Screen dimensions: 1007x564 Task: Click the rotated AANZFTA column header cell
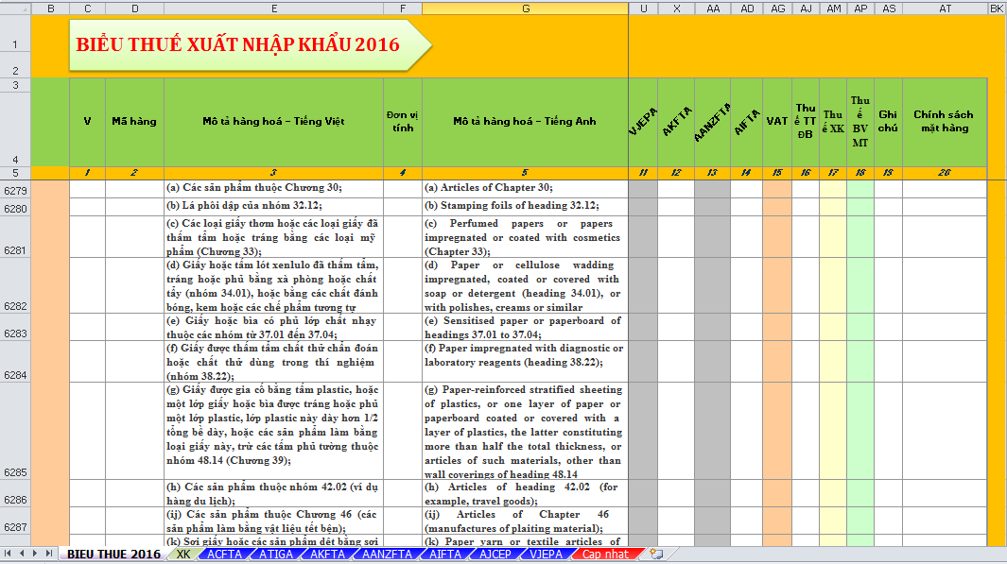tap(713, 122)
